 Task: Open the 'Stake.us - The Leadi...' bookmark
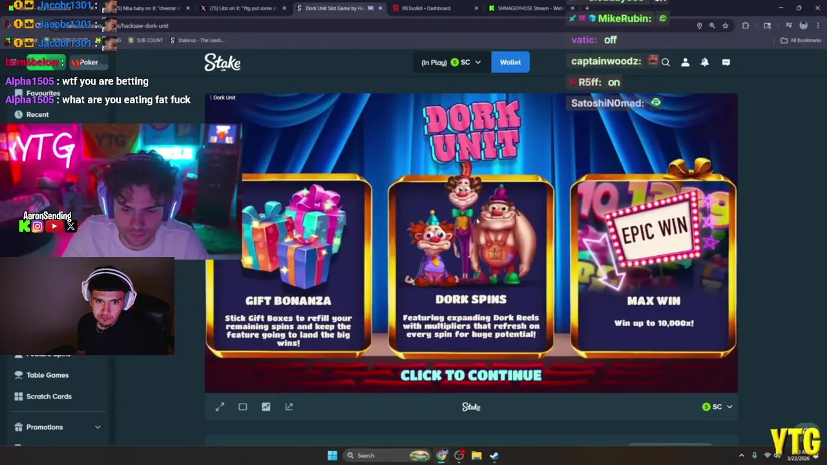click(x=196, y=40)
